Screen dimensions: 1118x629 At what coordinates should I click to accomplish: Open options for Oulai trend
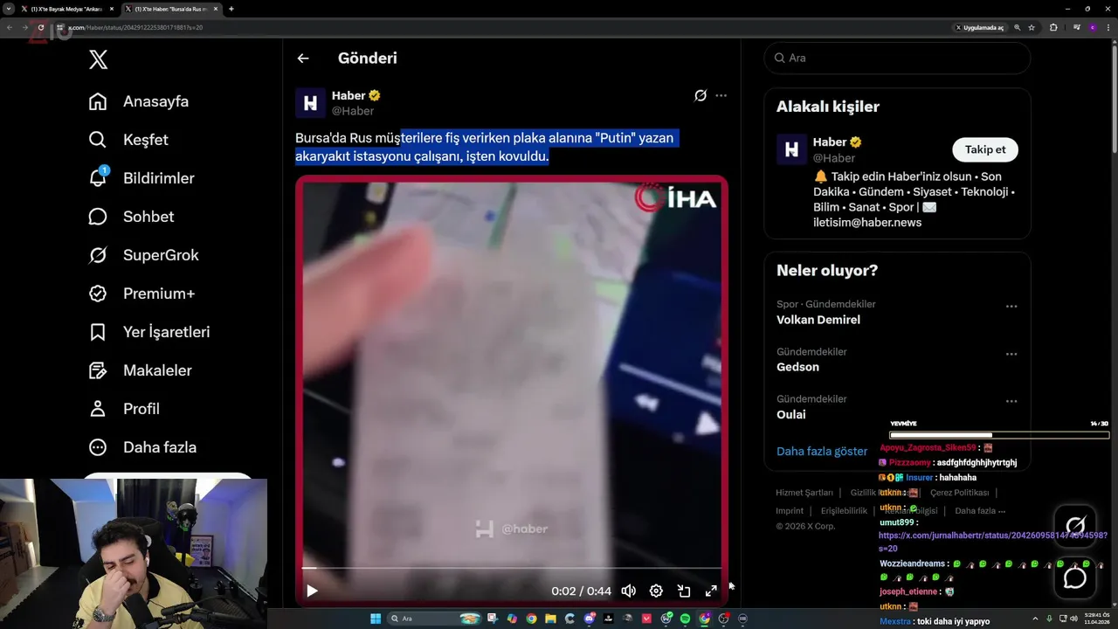pyautogui.click(x=1011, y=401)
